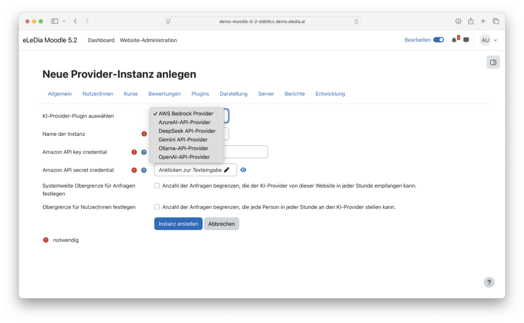Open the block drawer sidebar icon

pos(493,62)
